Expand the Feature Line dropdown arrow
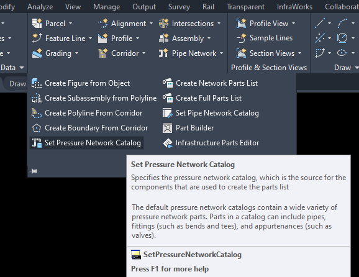 coord(90,39)
